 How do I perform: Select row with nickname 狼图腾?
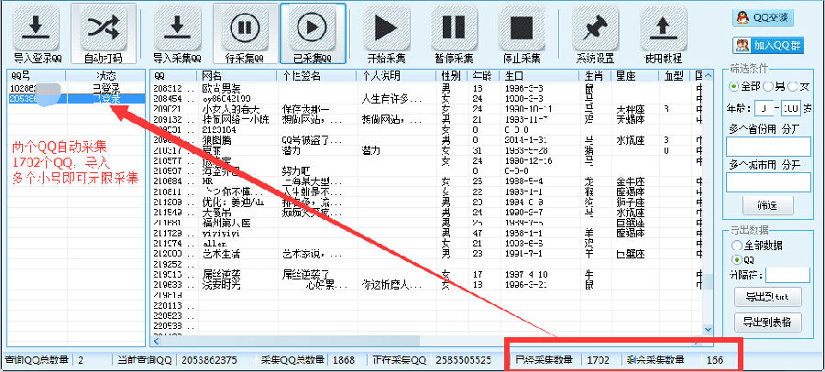click(426, 140)
